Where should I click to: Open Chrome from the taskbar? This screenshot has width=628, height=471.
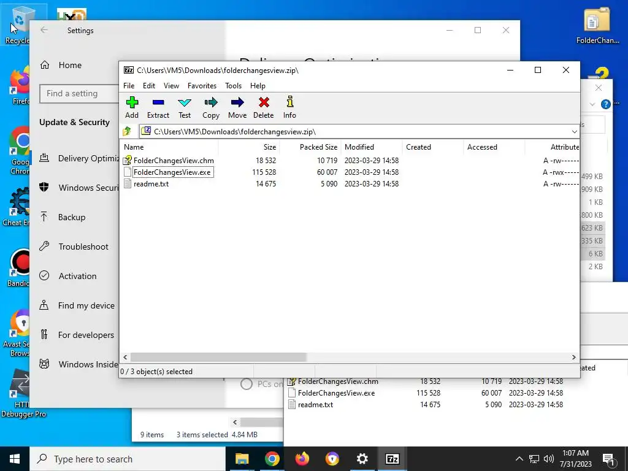[272, 459]
